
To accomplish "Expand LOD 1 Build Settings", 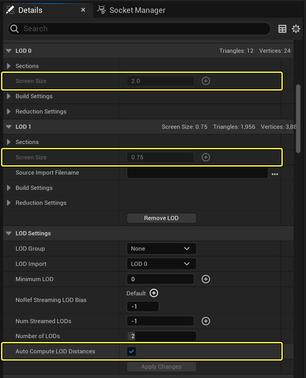I will coord(9,188).
